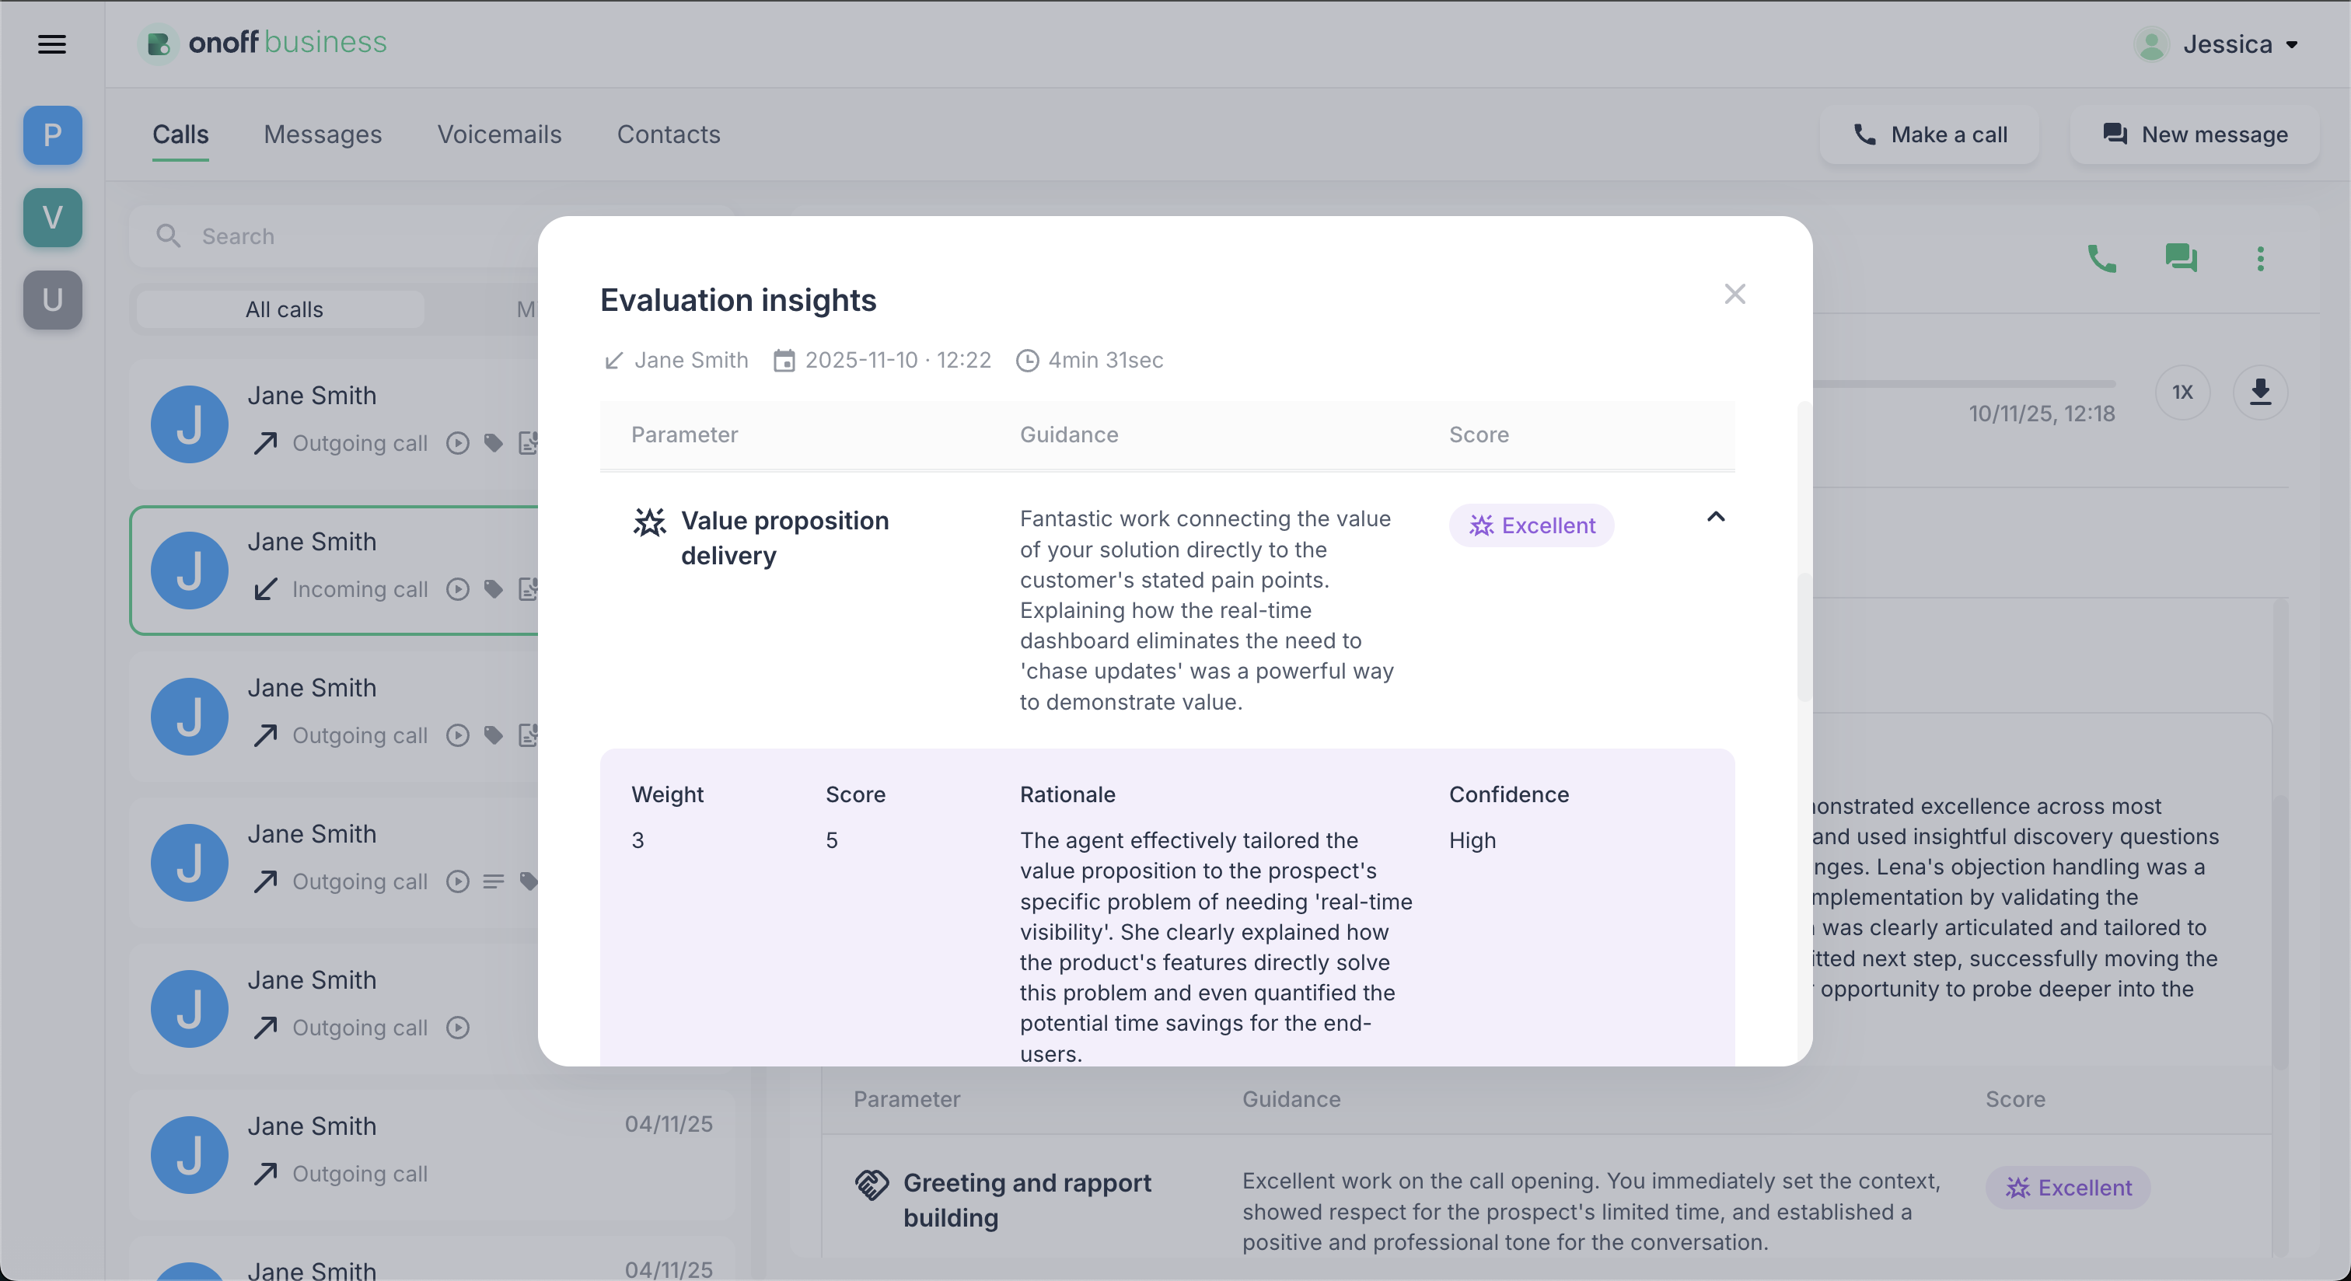Close the Evaluation insights dialog

[1734, 294]
